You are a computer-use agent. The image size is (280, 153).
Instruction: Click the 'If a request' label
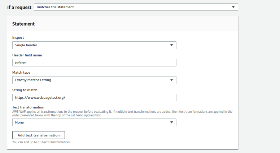(19, 8)
